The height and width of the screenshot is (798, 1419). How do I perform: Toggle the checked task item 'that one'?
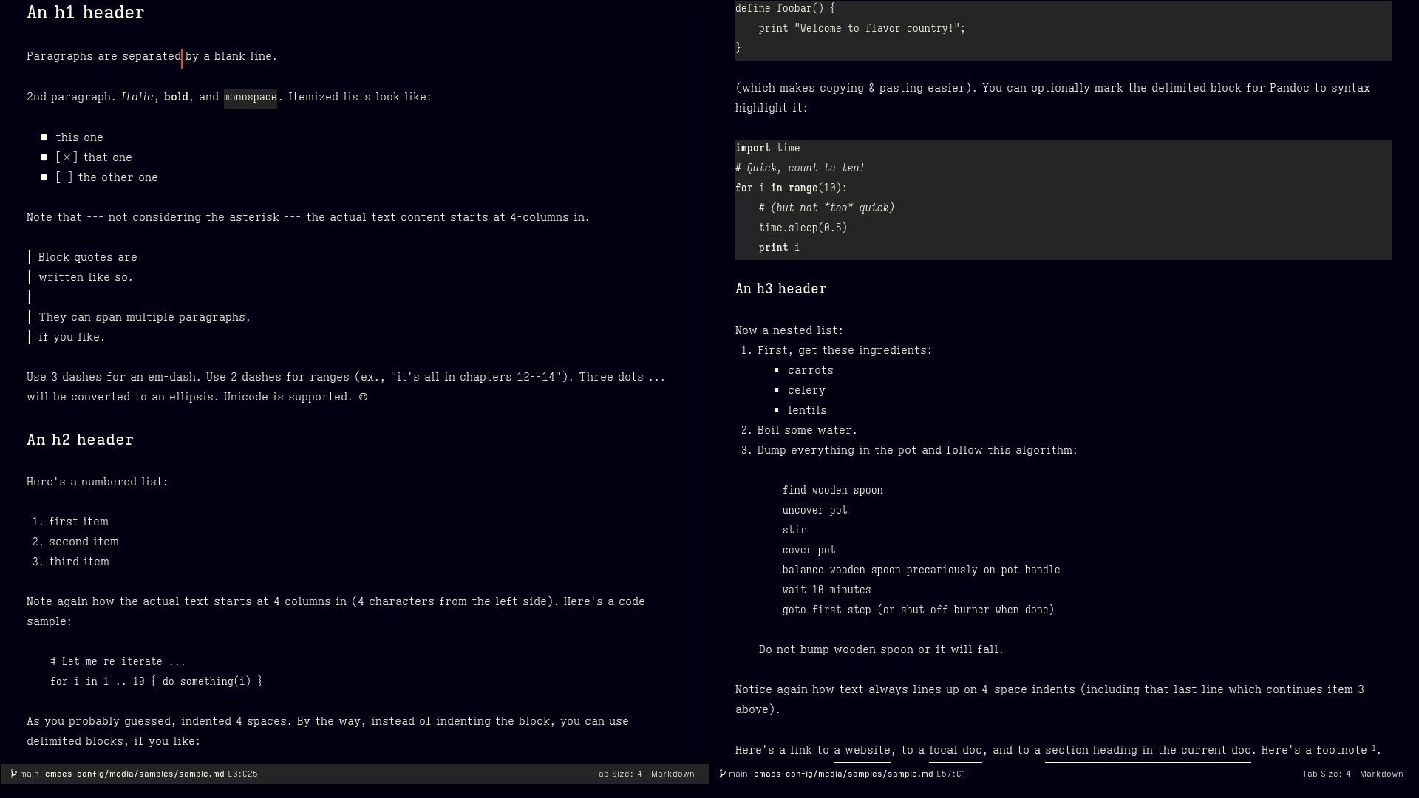[67, 157]
